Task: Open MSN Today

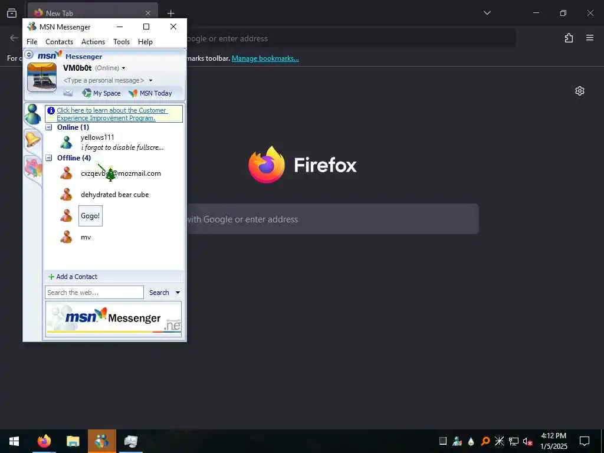Action: 150,93
